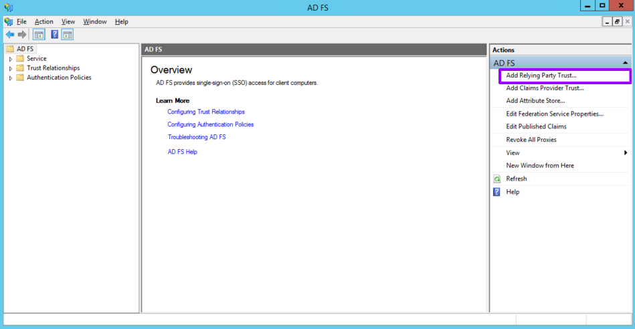This screenshot has width=635, height=329.
Task: Open Configuring Trust Relationships link
Action: tap(206, 112)
